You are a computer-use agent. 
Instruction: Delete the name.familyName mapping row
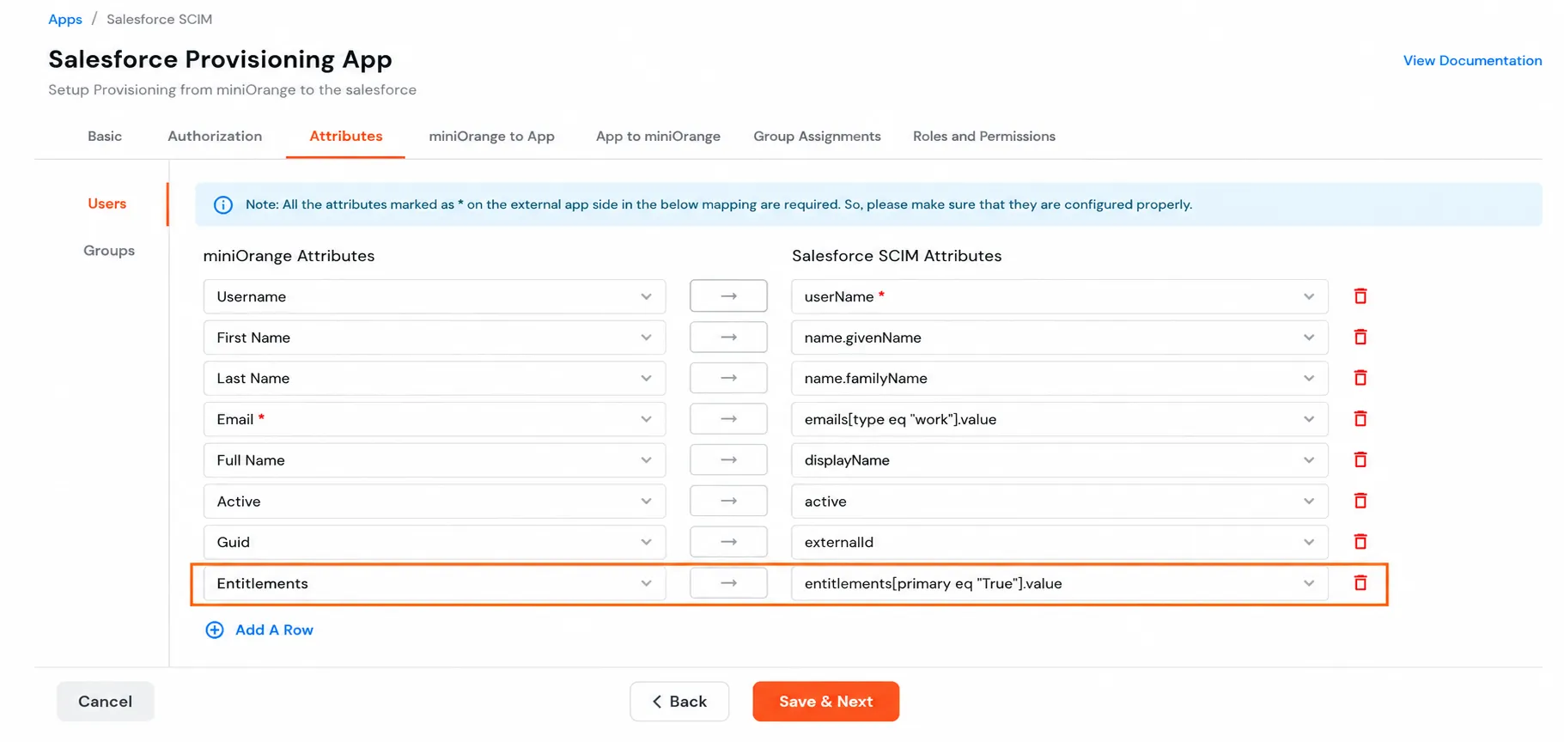point(1360,378)
